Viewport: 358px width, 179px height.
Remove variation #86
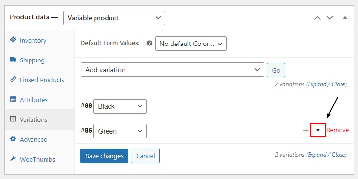(x=338, y=130)
